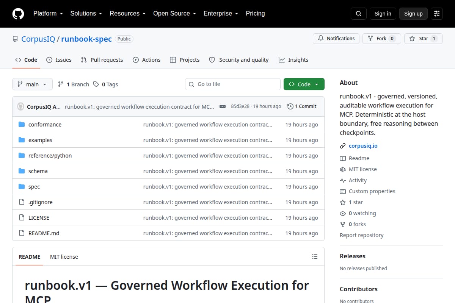Open the README outline list icon
Image resolution: width=455 pixels, height=303 pixels.
[315, 256]
